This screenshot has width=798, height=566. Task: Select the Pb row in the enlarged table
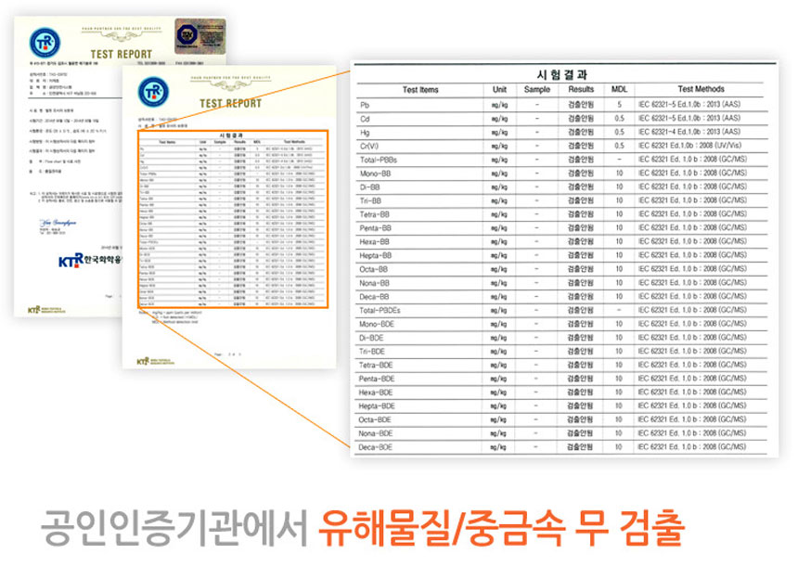pyautogui.click(x=561, y=105)
